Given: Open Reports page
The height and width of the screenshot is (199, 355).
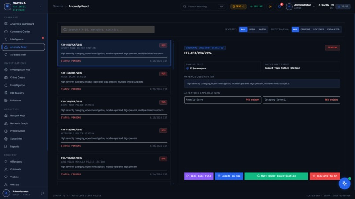Looking at the screenshot, I should pos(14,146).
